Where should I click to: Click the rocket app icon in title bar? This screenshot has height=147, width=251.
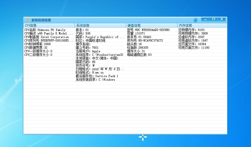pos(28,20)
